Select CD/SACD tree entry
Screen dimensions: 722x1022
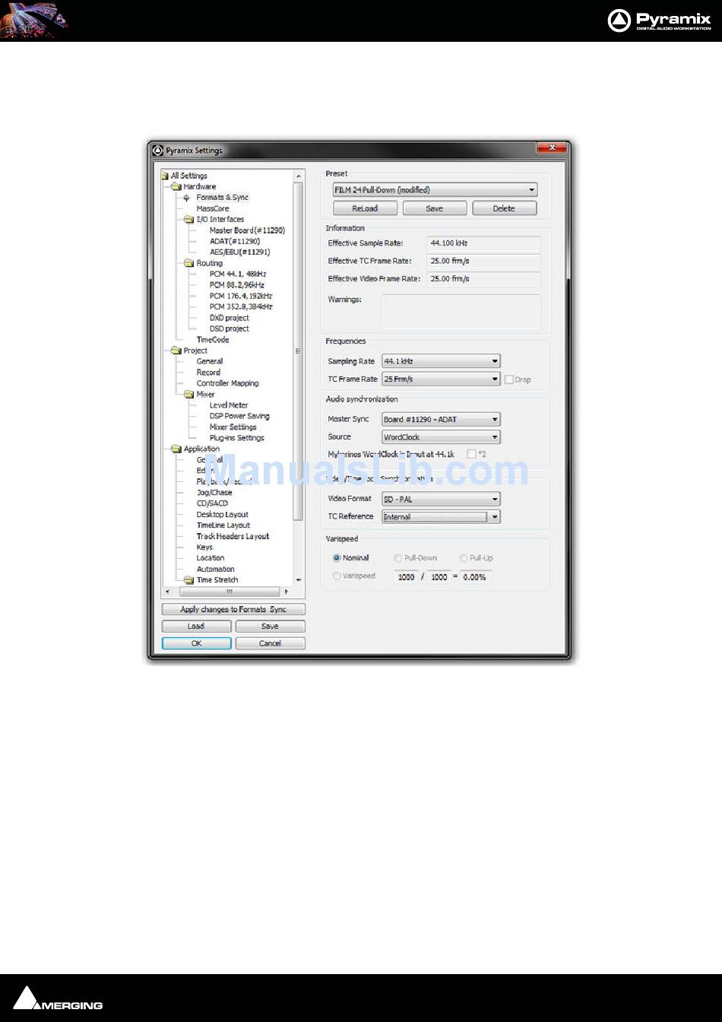coord(212,503)
